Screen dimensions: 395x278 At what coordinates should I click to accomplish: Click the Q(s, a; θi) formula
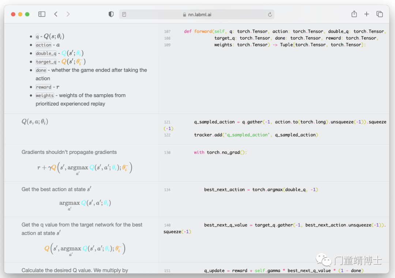coord(35,122)
